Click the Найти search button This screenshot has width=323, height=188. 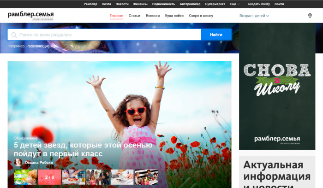click(x=216, y=35)
